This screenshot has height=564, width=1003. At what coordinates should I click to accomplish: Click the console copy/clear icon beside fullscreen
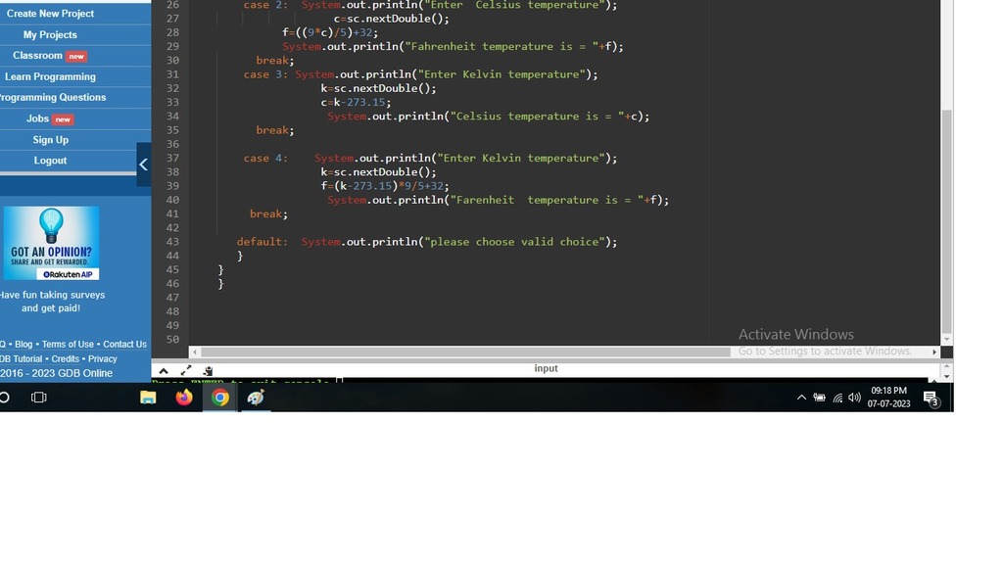[x=208, y=371]
